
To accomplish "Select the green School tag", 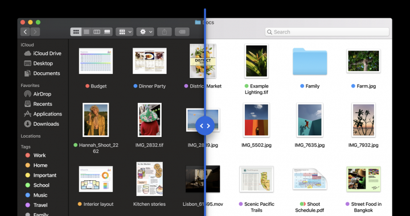I will [37, 185].
